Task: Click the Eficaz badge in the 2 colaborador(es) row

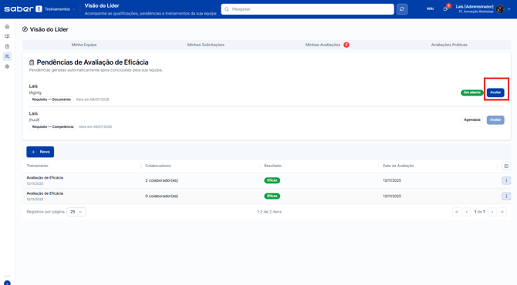Action: point(272,180)
